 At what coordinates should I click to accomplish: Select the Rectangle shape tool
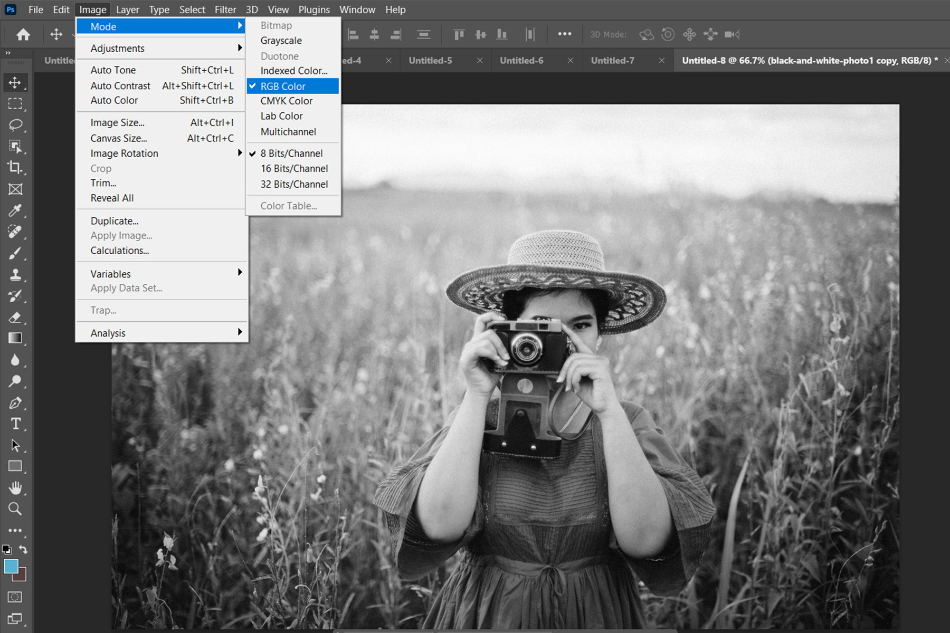(x=15, y=466)
